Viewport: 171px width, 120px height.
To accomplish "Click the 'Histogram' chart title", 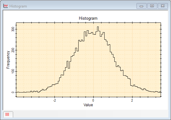I will pyautogui.click(x=88, y=18).
